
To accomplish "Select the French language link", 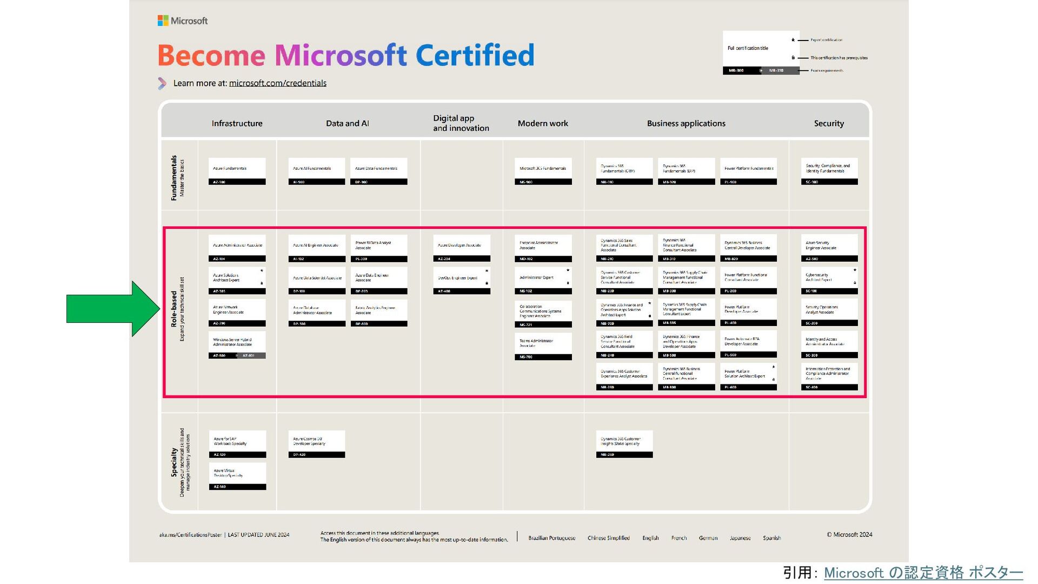I will tap(679, 538).
